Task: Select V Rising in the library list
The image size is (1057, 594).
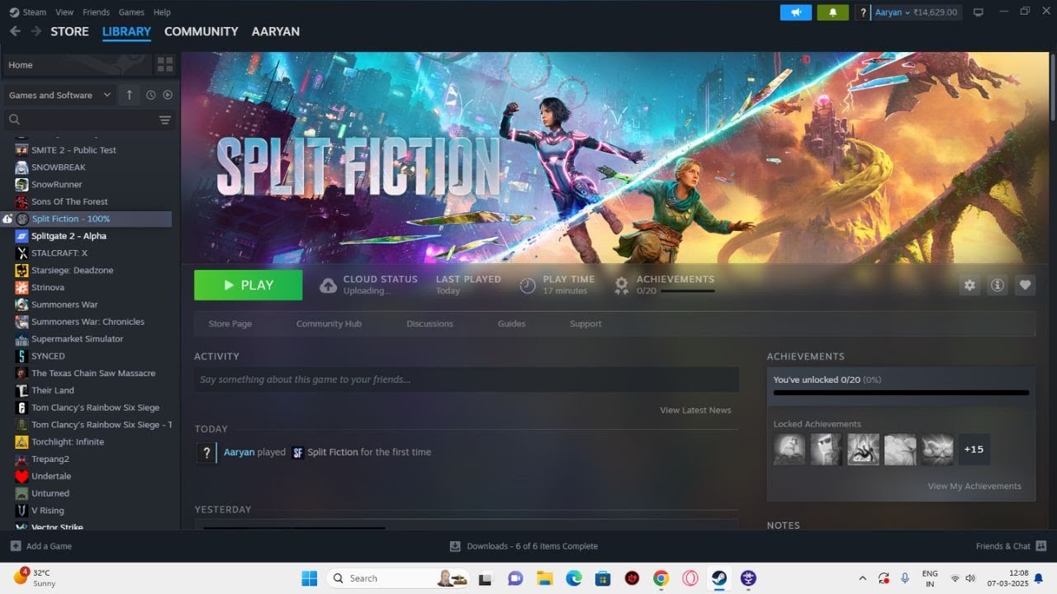Action: click(x=47, y=511)
